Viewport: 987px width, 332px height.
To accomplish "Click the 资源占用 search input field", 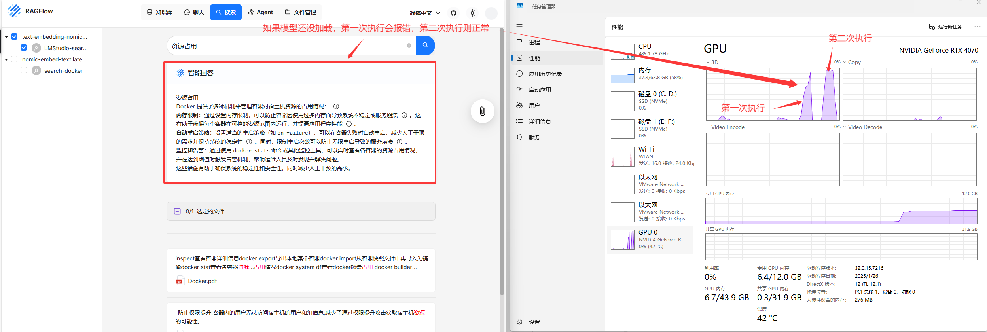I will coord(285,46).
